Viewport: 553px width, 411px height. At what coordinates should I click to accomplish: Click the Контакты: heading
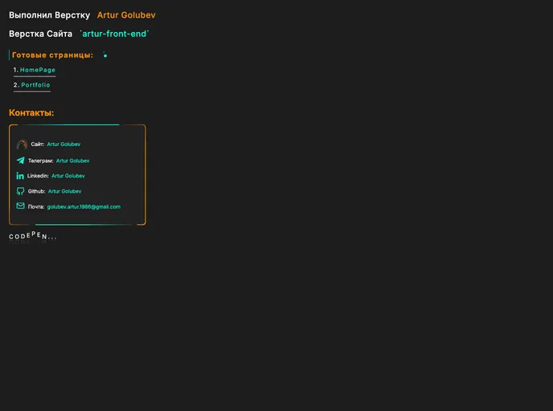[31, 112]
